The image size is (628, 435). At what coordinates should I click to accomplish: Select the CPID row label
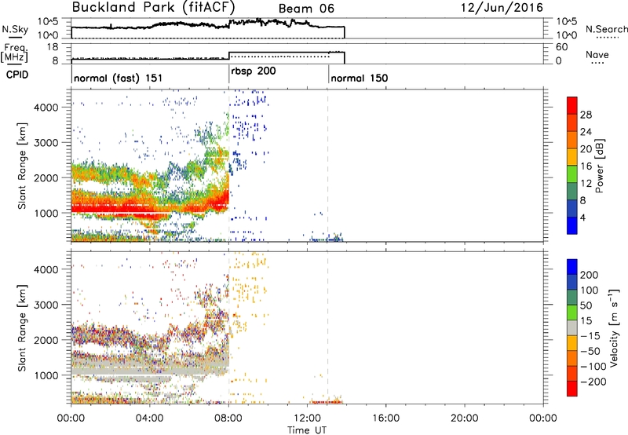pyautogui.click(x=17, y=75)
